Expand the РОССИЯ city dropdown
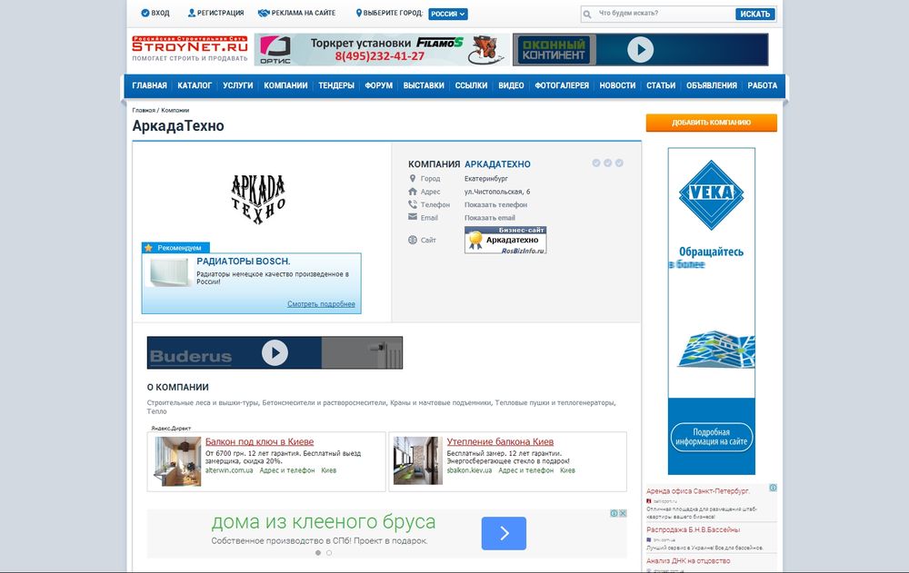The height and width of the screenshot is (573, 909). 447,14
